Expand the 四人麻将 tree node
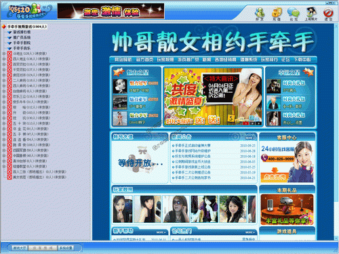This screenshot has height=254, width=339. tap(4, 86)
